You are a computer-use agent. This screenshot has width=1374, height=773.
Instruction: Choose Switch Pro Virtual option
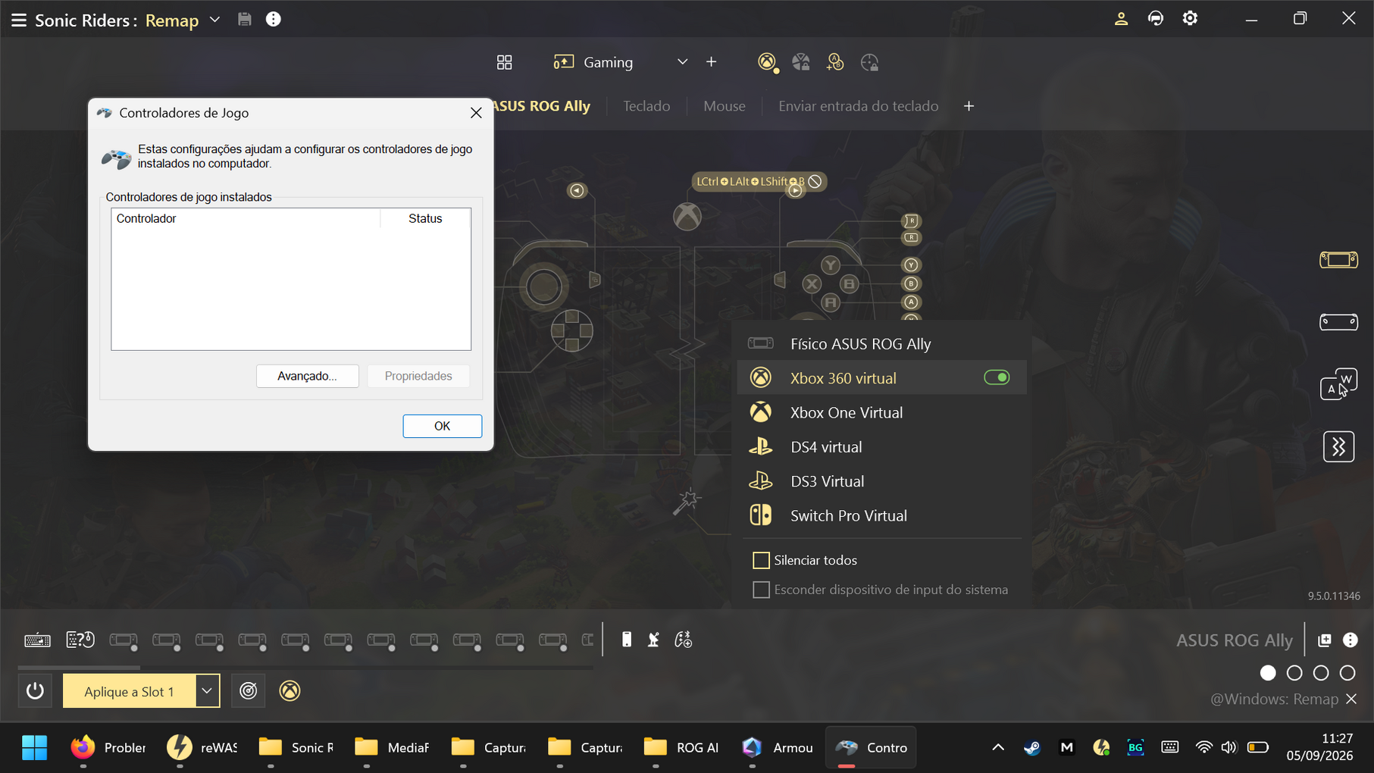pos(881,515)
